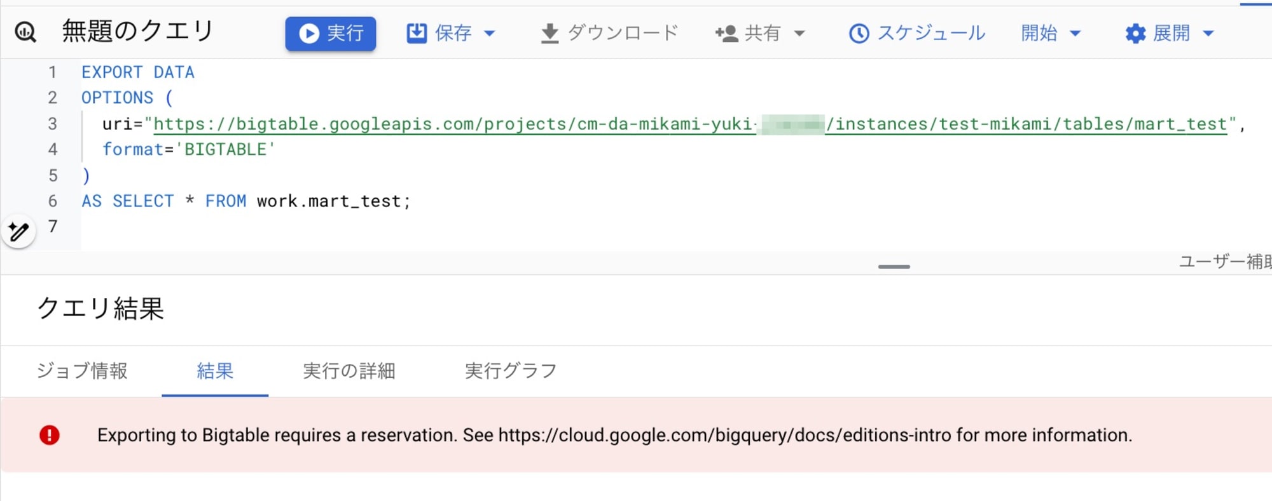Click the EXPORT DATA line in editor
Image resolution: width=1272 pixels, height=501 pixels.
click(x=138, y=72)
